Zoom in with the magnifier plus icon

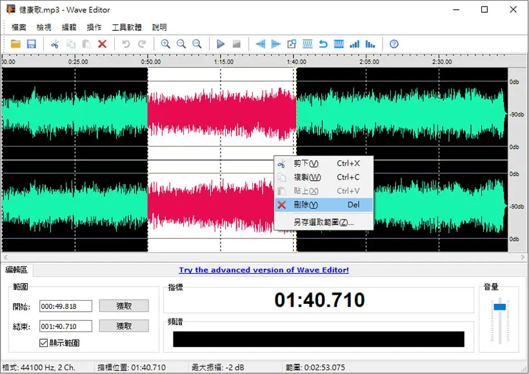pyautogui.click(x=165, y=44)
